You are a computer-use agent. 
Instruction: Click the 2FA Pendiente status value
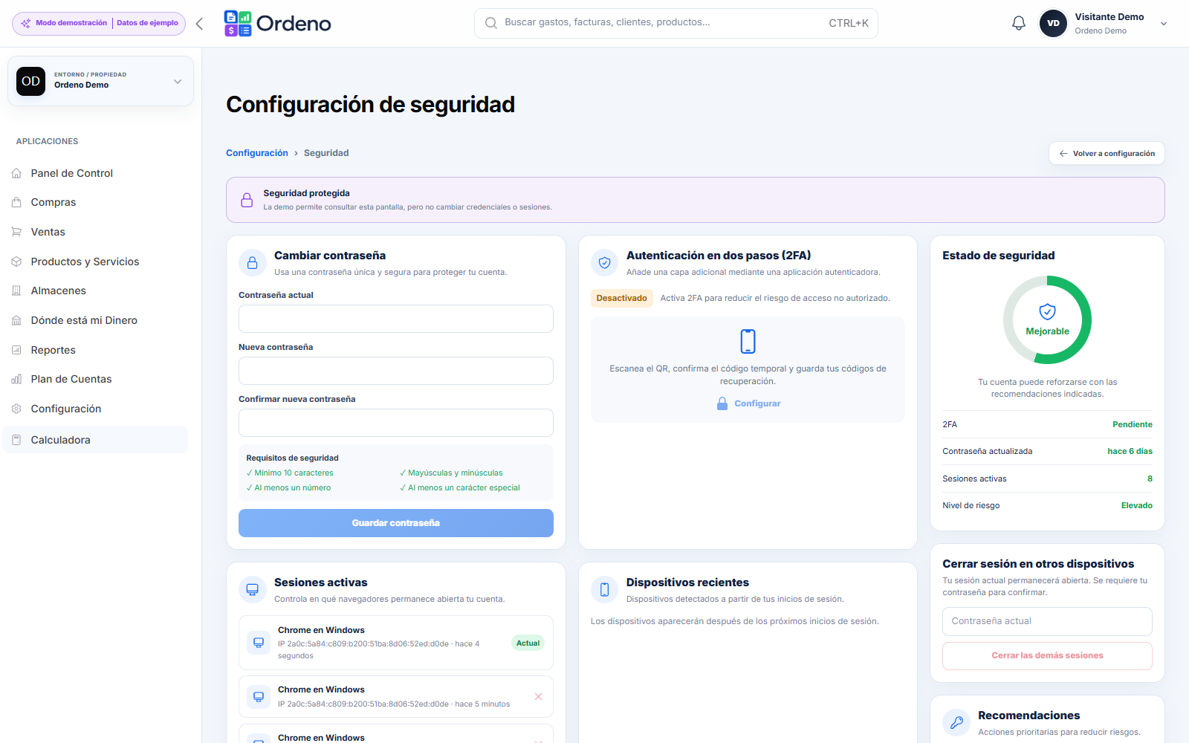pyautogui.click(x=1133, y=424)
